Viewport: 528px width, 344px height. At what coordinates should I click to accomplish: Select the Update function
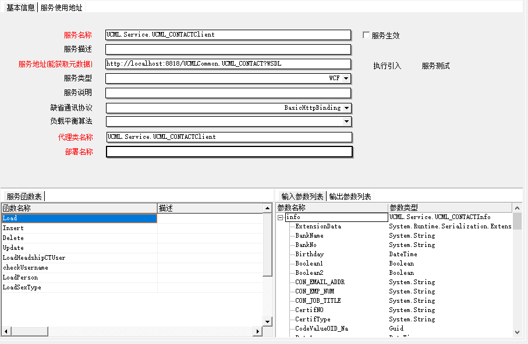coord(79,248)
